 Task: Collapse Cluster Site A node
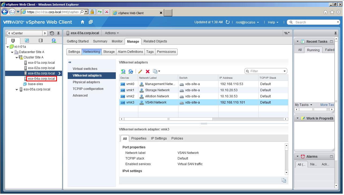coord(17,57)
